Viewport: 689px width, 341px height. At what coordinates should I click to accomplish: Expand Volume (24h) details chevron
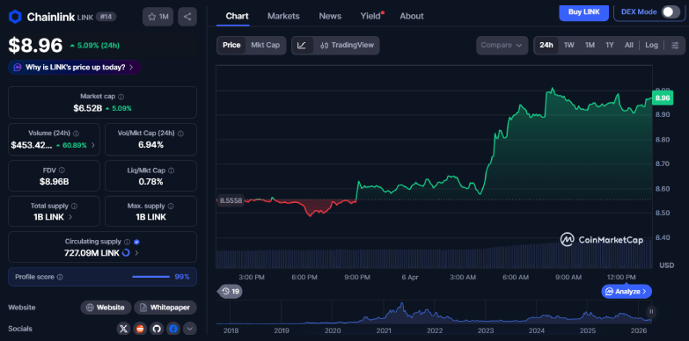click(x=92, y=145)
